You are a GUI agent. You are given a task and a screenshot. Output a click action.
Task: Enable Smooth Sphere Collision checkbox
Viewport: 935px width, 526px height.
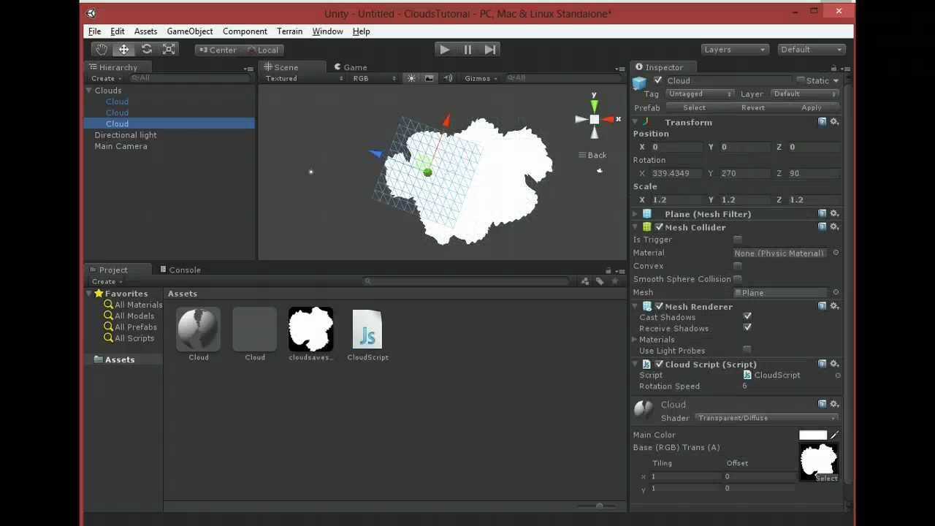(738, 279)
